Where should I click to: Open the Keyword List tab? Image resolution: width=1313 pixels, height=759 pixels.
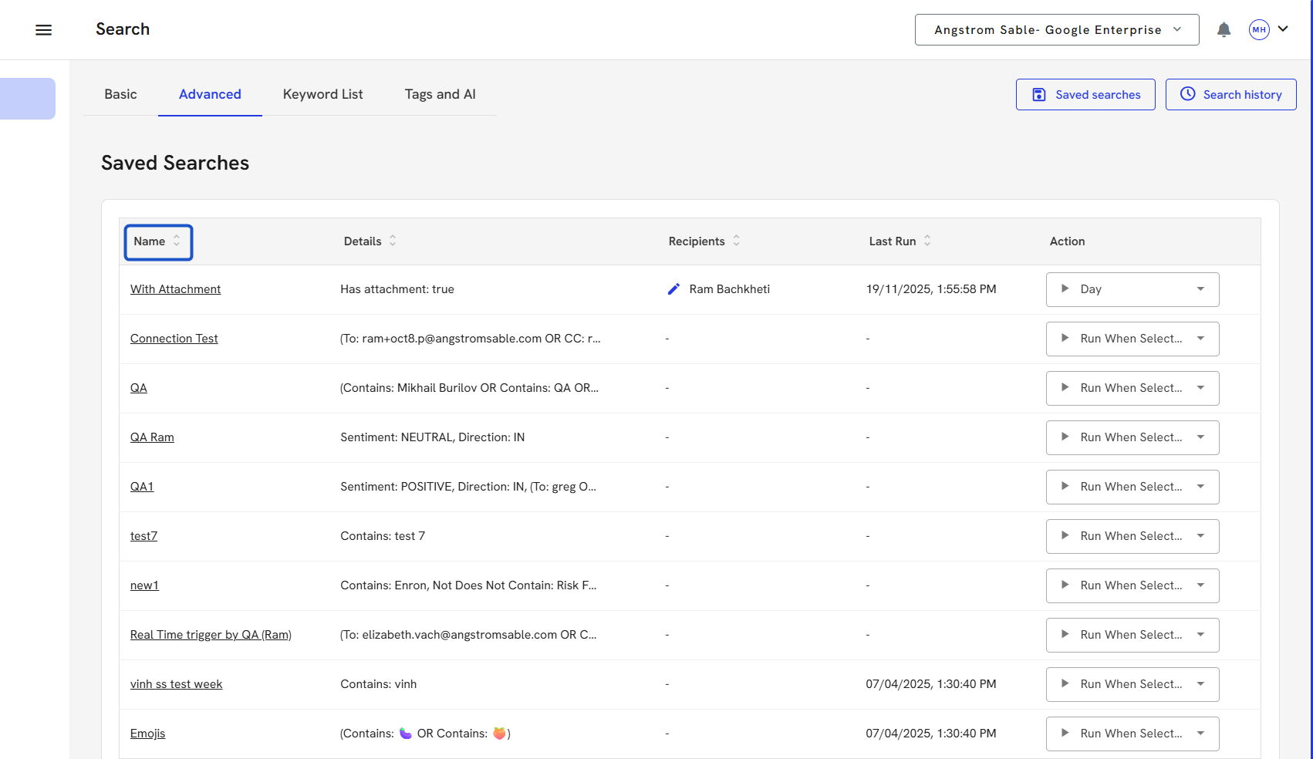click(x=322, y=94)
